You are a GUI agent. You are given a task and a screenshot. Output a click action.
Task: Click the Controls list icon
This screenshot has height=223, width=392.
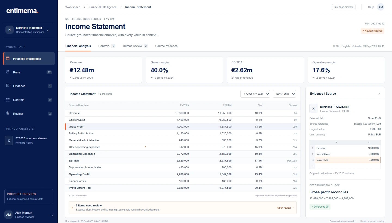8,100
